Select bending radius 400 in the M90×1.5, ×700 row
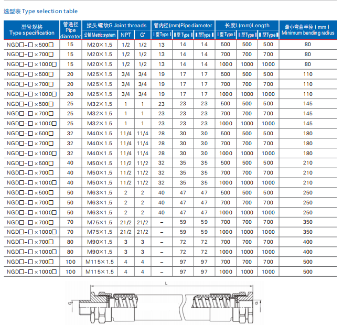The image size is (343, 326). point(308,242)
